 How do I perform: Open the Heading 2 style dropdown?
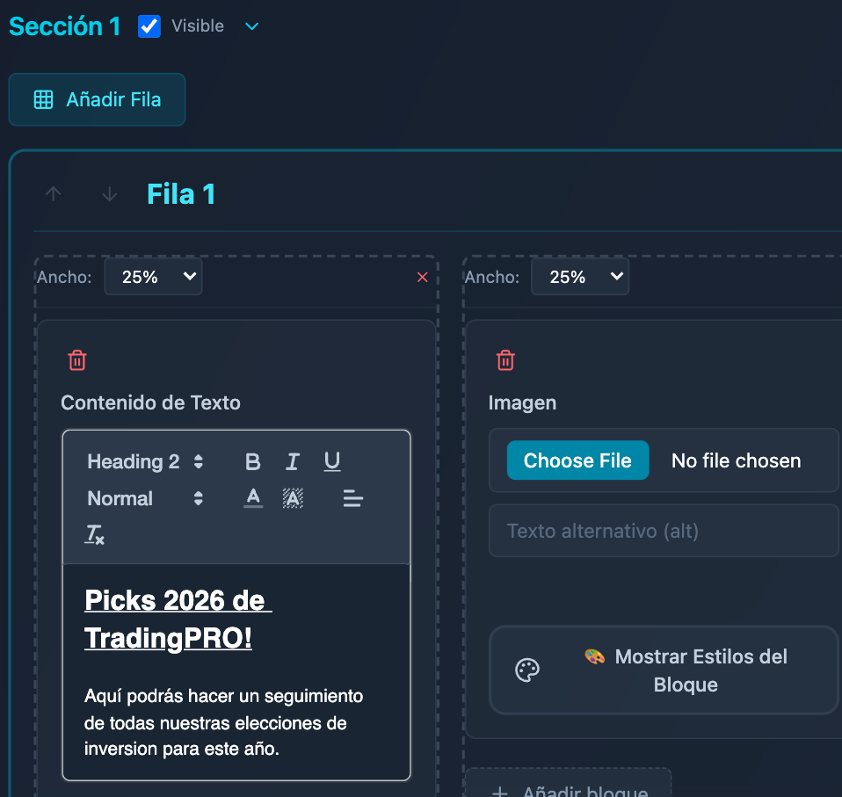(145, 462)
